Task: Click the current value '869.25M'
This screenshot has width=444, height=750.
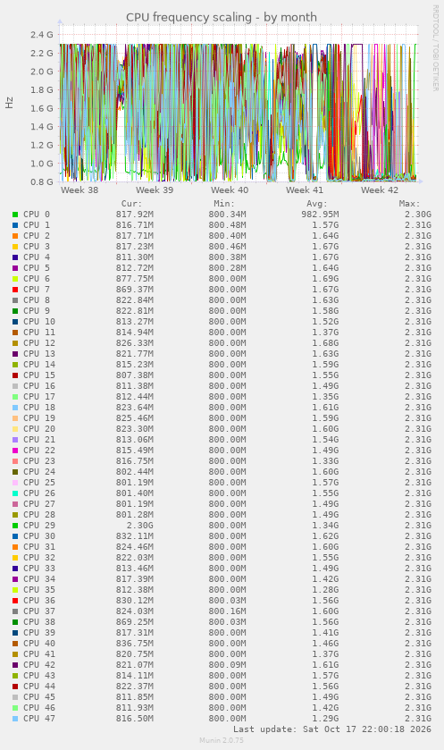Action: (135, 622)
